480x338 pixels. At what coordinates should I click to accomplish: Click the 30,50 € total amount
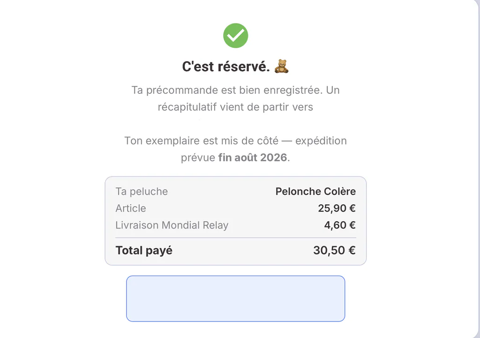(334, 250)
